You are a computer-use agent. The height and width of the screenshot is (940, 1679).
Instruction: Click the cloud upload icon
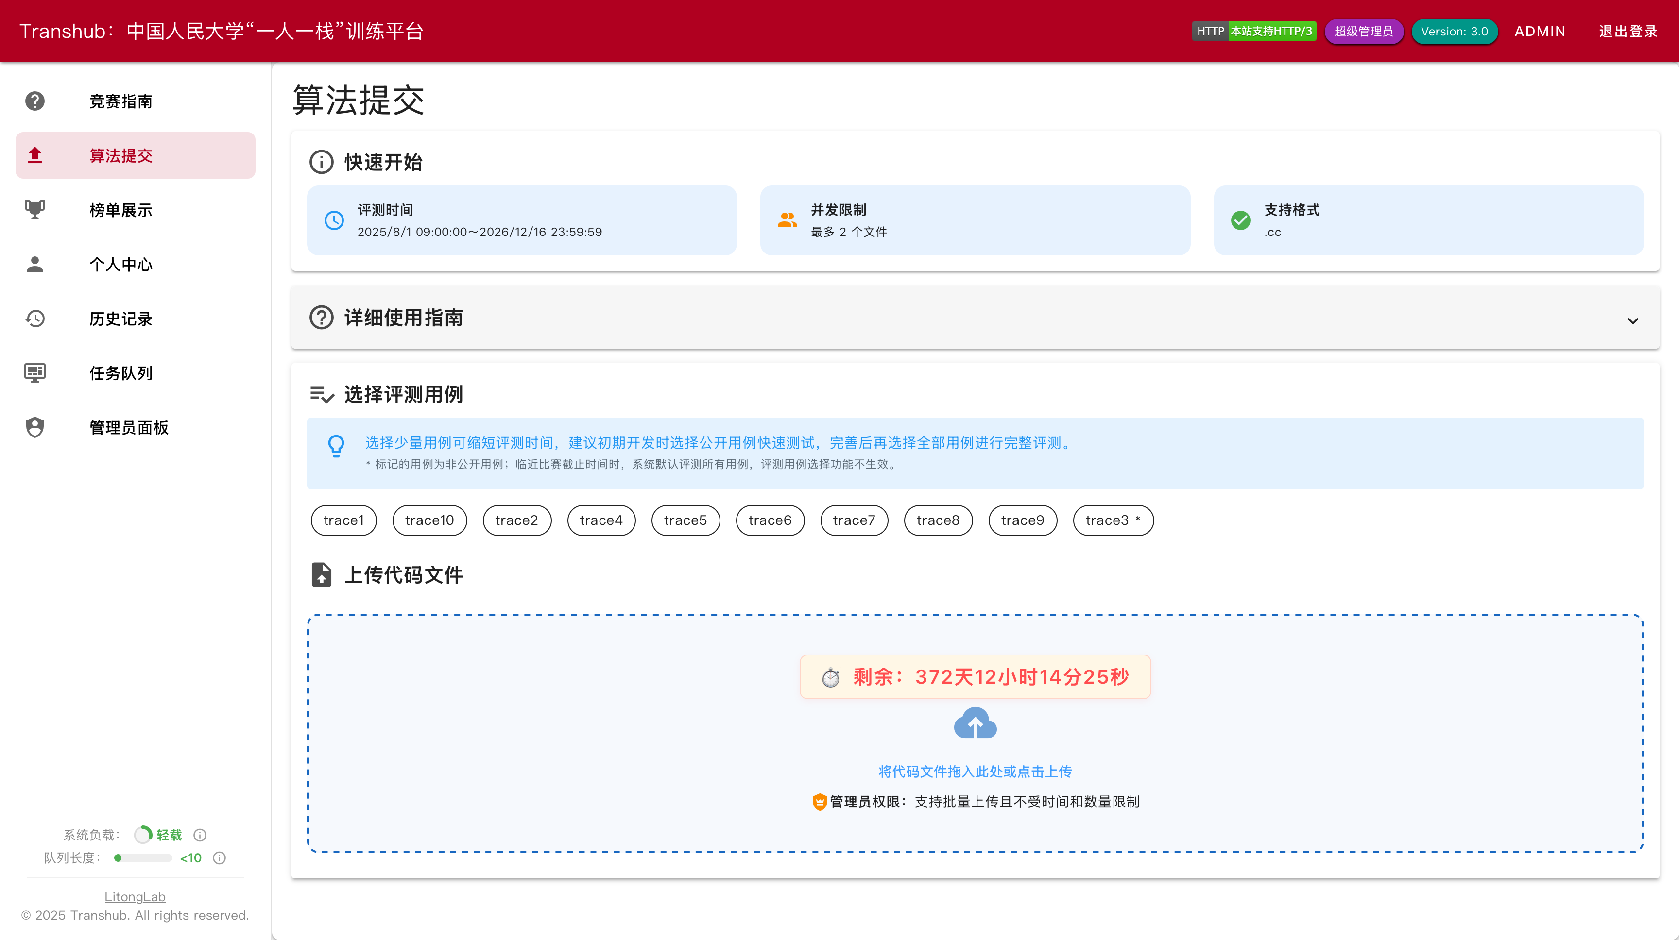(975, 723)
